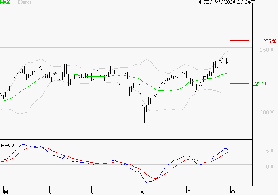Click the M month label on time axis
This screenshot has width=278, height=195.
6,192
